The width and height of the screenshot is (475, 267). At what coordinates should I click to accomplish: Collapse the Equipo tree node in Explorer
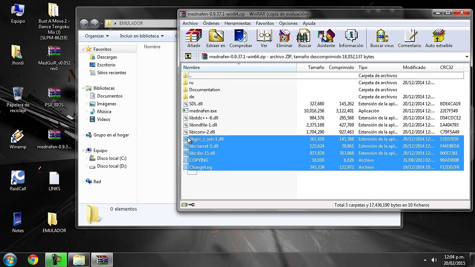[83, 151]
